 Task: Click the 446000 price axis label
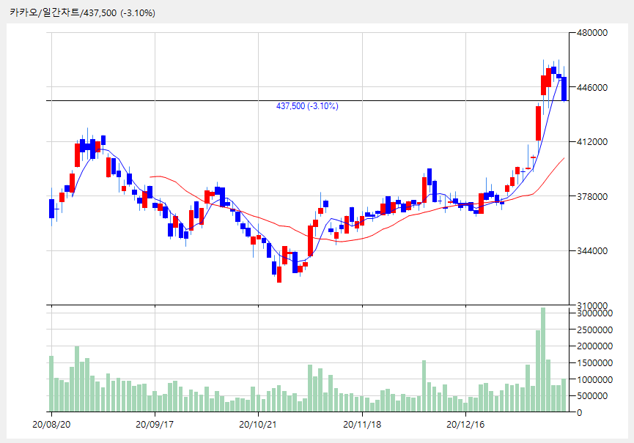coord(591,87)
